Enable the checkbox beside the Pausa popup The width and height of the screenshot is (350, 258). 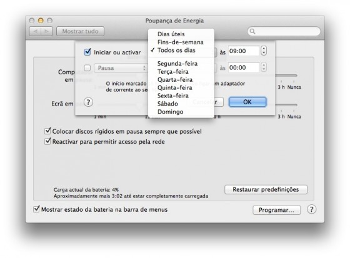[87, 68]
